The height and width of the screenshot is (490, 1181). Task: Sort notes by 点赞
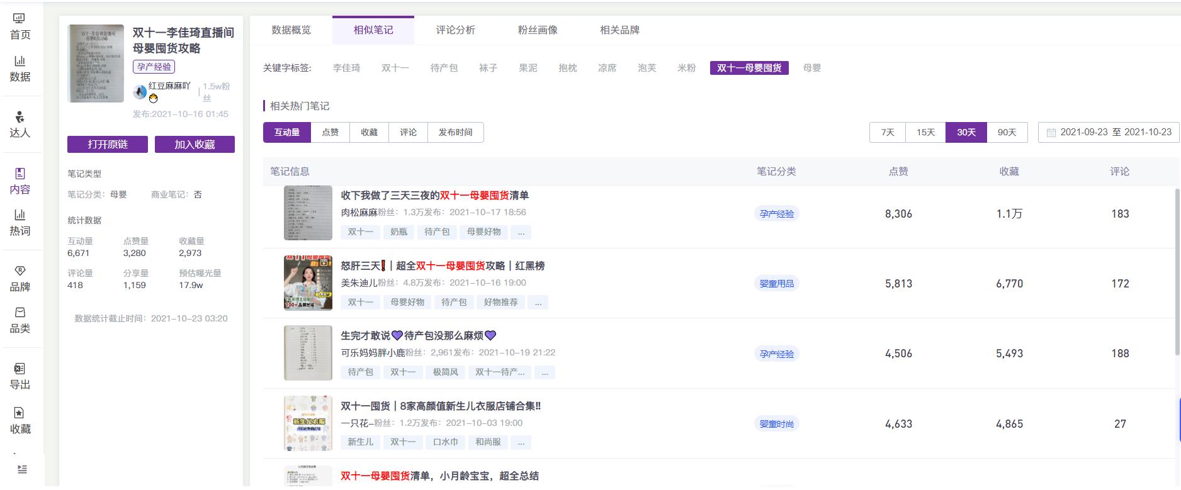point(330,132)
